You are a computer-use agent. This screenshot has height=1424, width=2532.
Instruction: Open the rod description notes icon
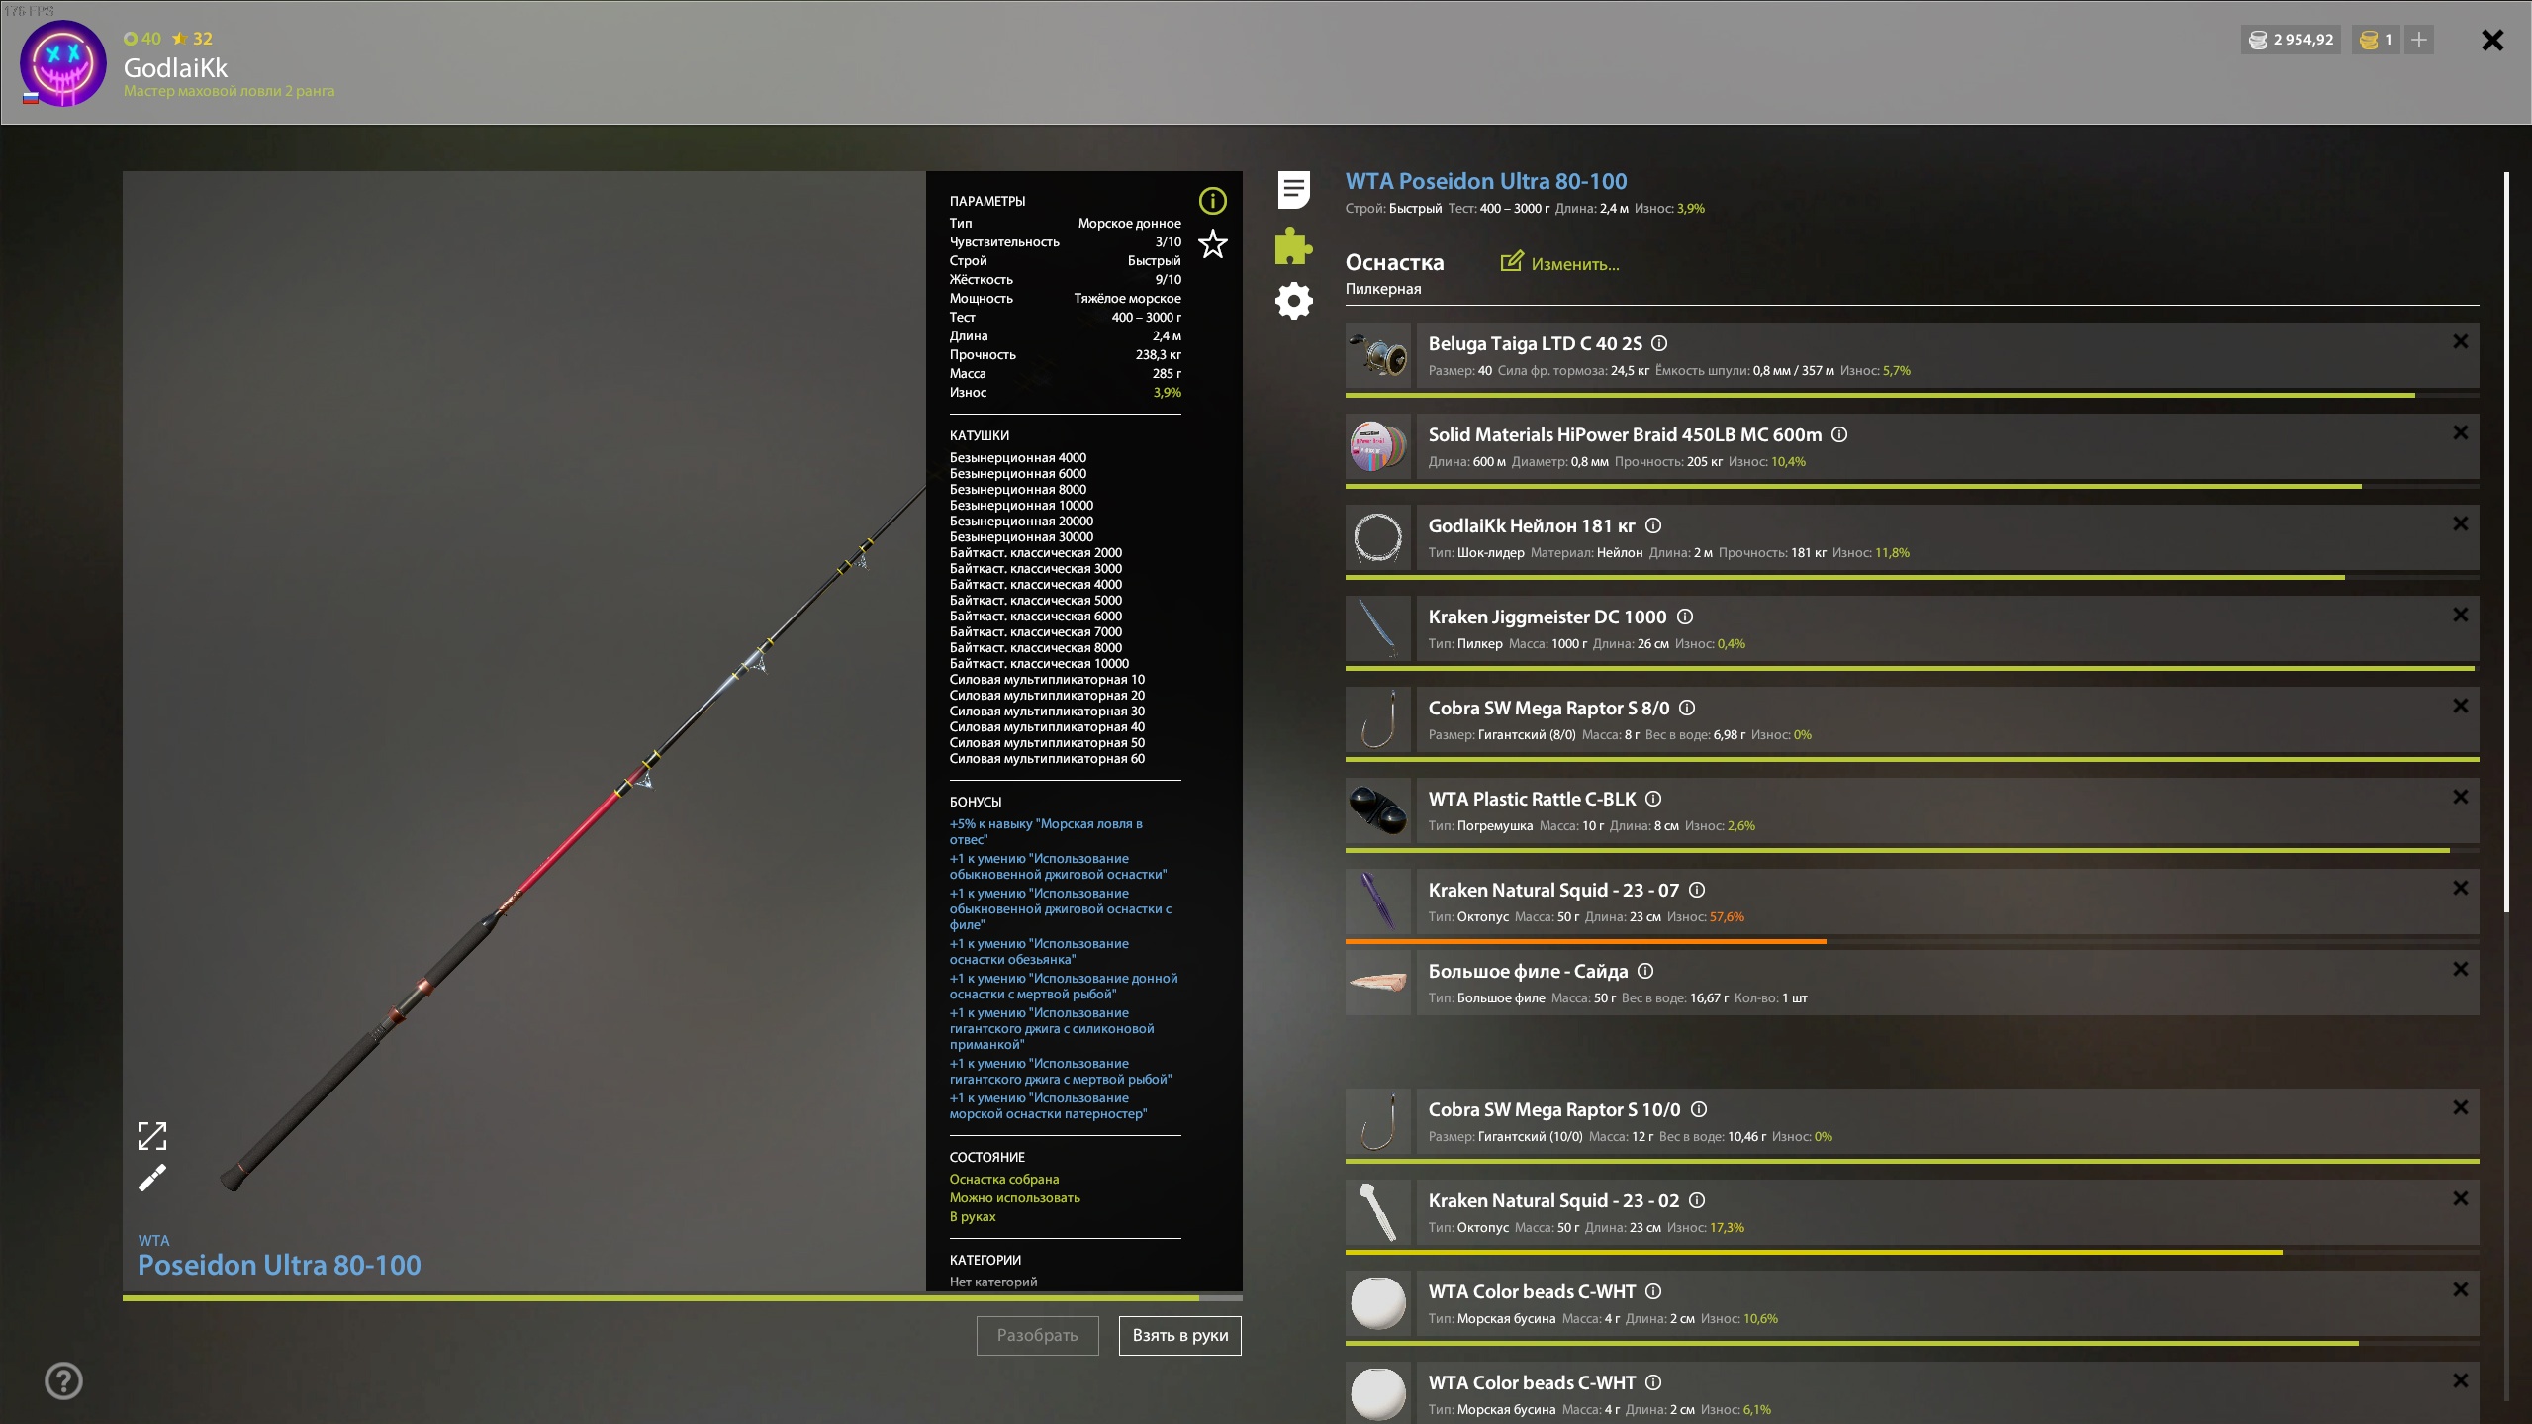point(1293,190)
